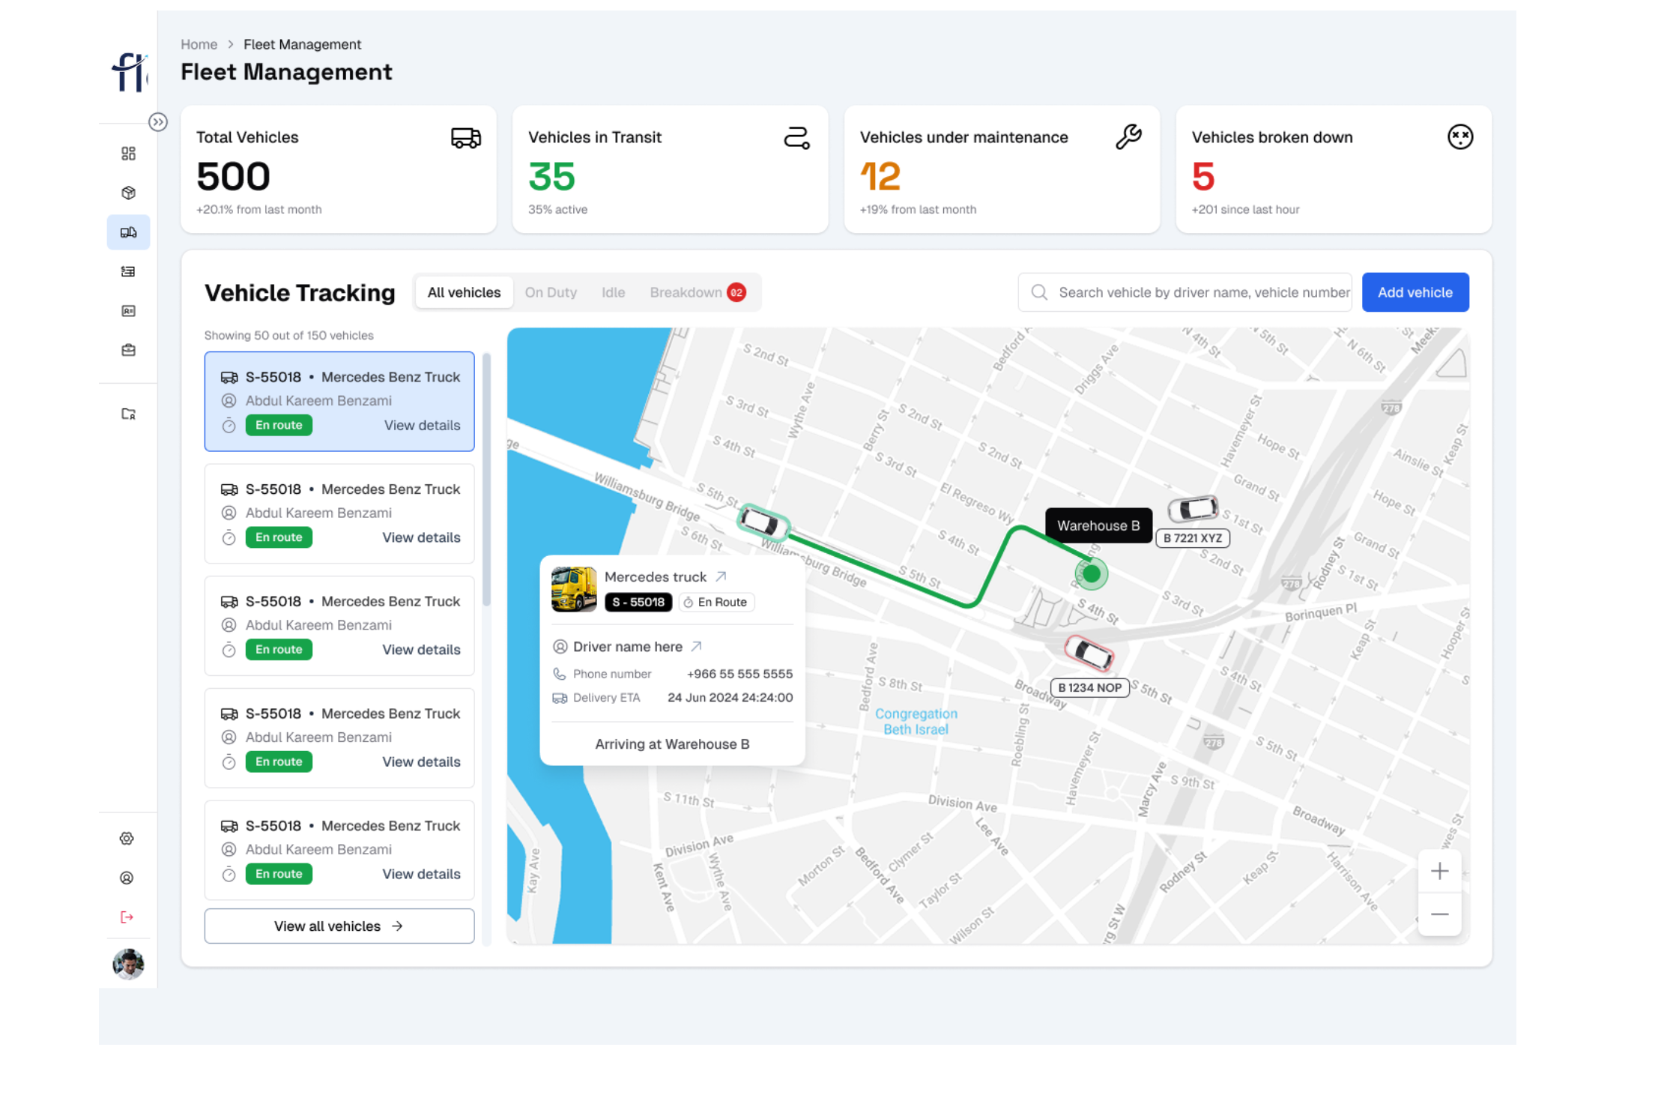Select the fleet truck icon in the sidebar
Image resolution: width=1670 pixels, height=1095 pixels.
point(128,232)
